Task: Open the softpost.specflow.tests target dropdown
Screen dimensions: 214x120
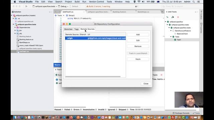Action: coord(44,6)
